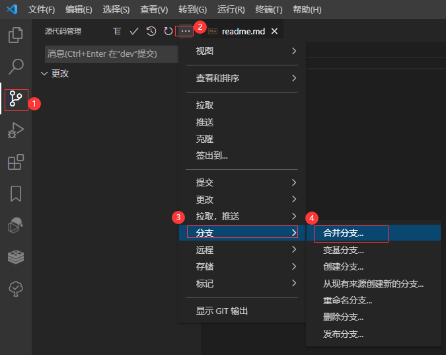Click the view history clock icon

point(151,31)
